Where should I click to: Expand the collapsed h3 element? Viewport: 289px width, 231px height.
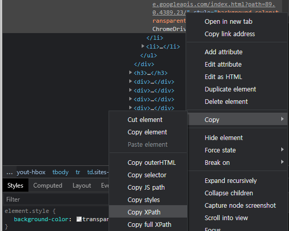click(x=130, y=72)
